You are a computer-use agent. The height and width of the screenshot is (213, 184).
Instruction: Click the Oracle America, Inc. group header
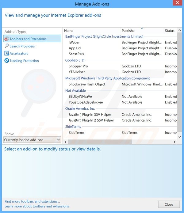pos(80,108)
